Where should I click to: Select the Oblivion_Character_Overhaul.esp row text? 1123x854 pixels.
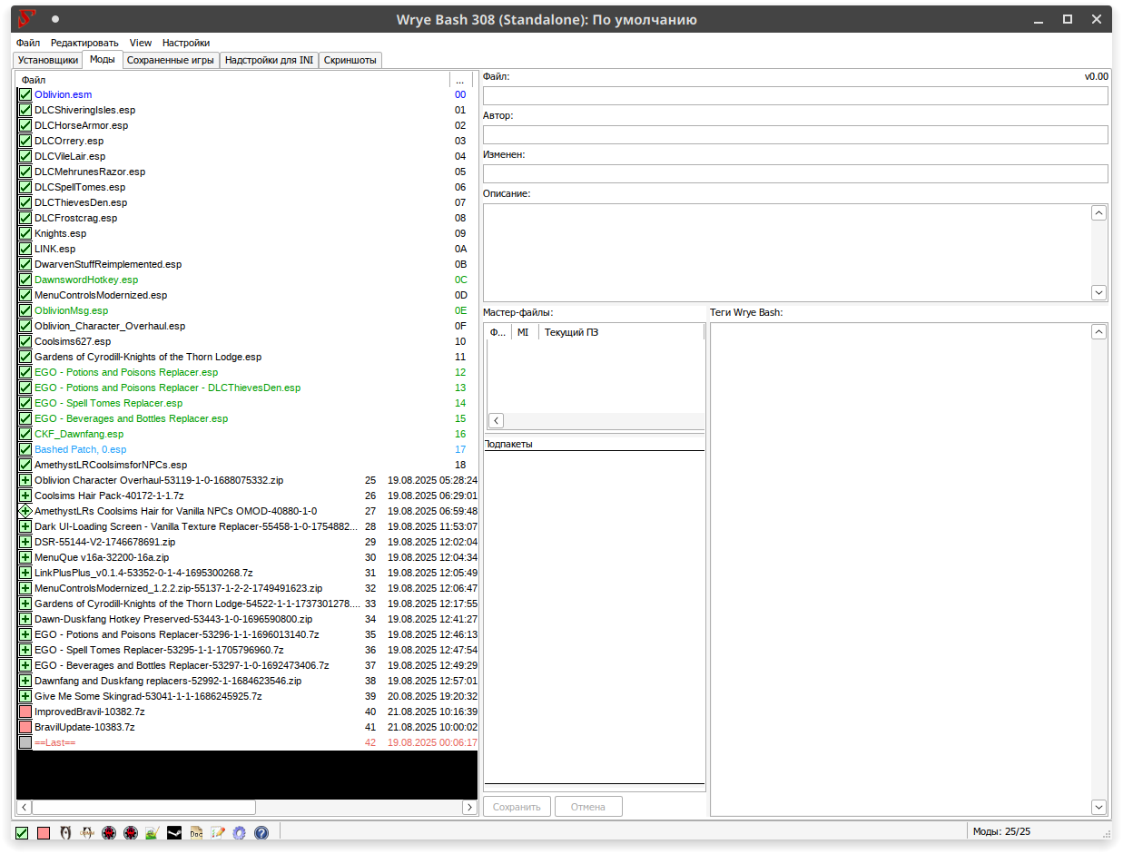110,326
